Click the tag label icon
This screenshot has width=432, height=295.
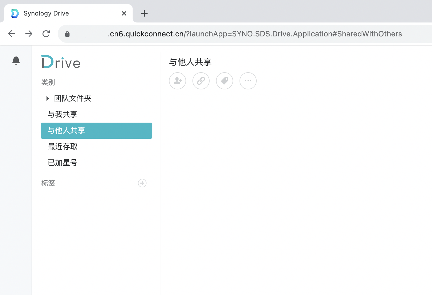(225, 81)
